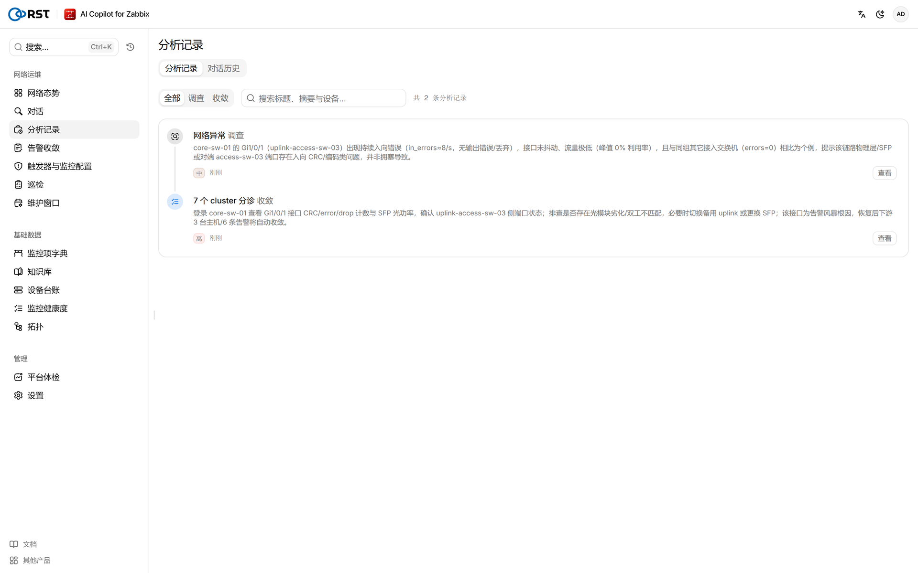Select the 分析记录 tab

tap(181, 68)
